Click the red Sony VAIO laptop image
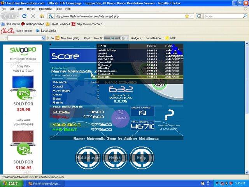Image resolution: width=249 pixels, height=187 pixels. pyautogui.click(x=23, y=138)
